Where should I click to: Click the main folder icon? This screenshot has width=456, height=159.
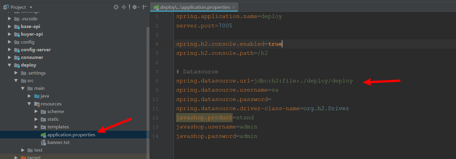tap(30, 88)
